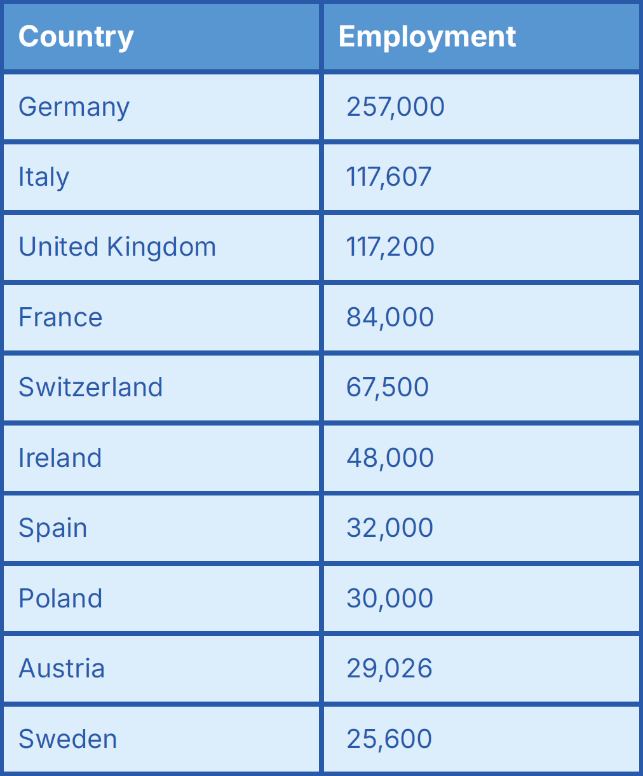Click Germany's employment value 257,000

[395, 107]
